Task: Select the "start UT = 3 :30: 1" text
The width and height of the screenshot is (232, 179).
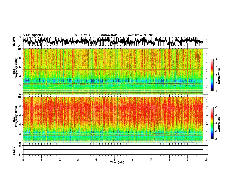Action: (x=141, y=35)
